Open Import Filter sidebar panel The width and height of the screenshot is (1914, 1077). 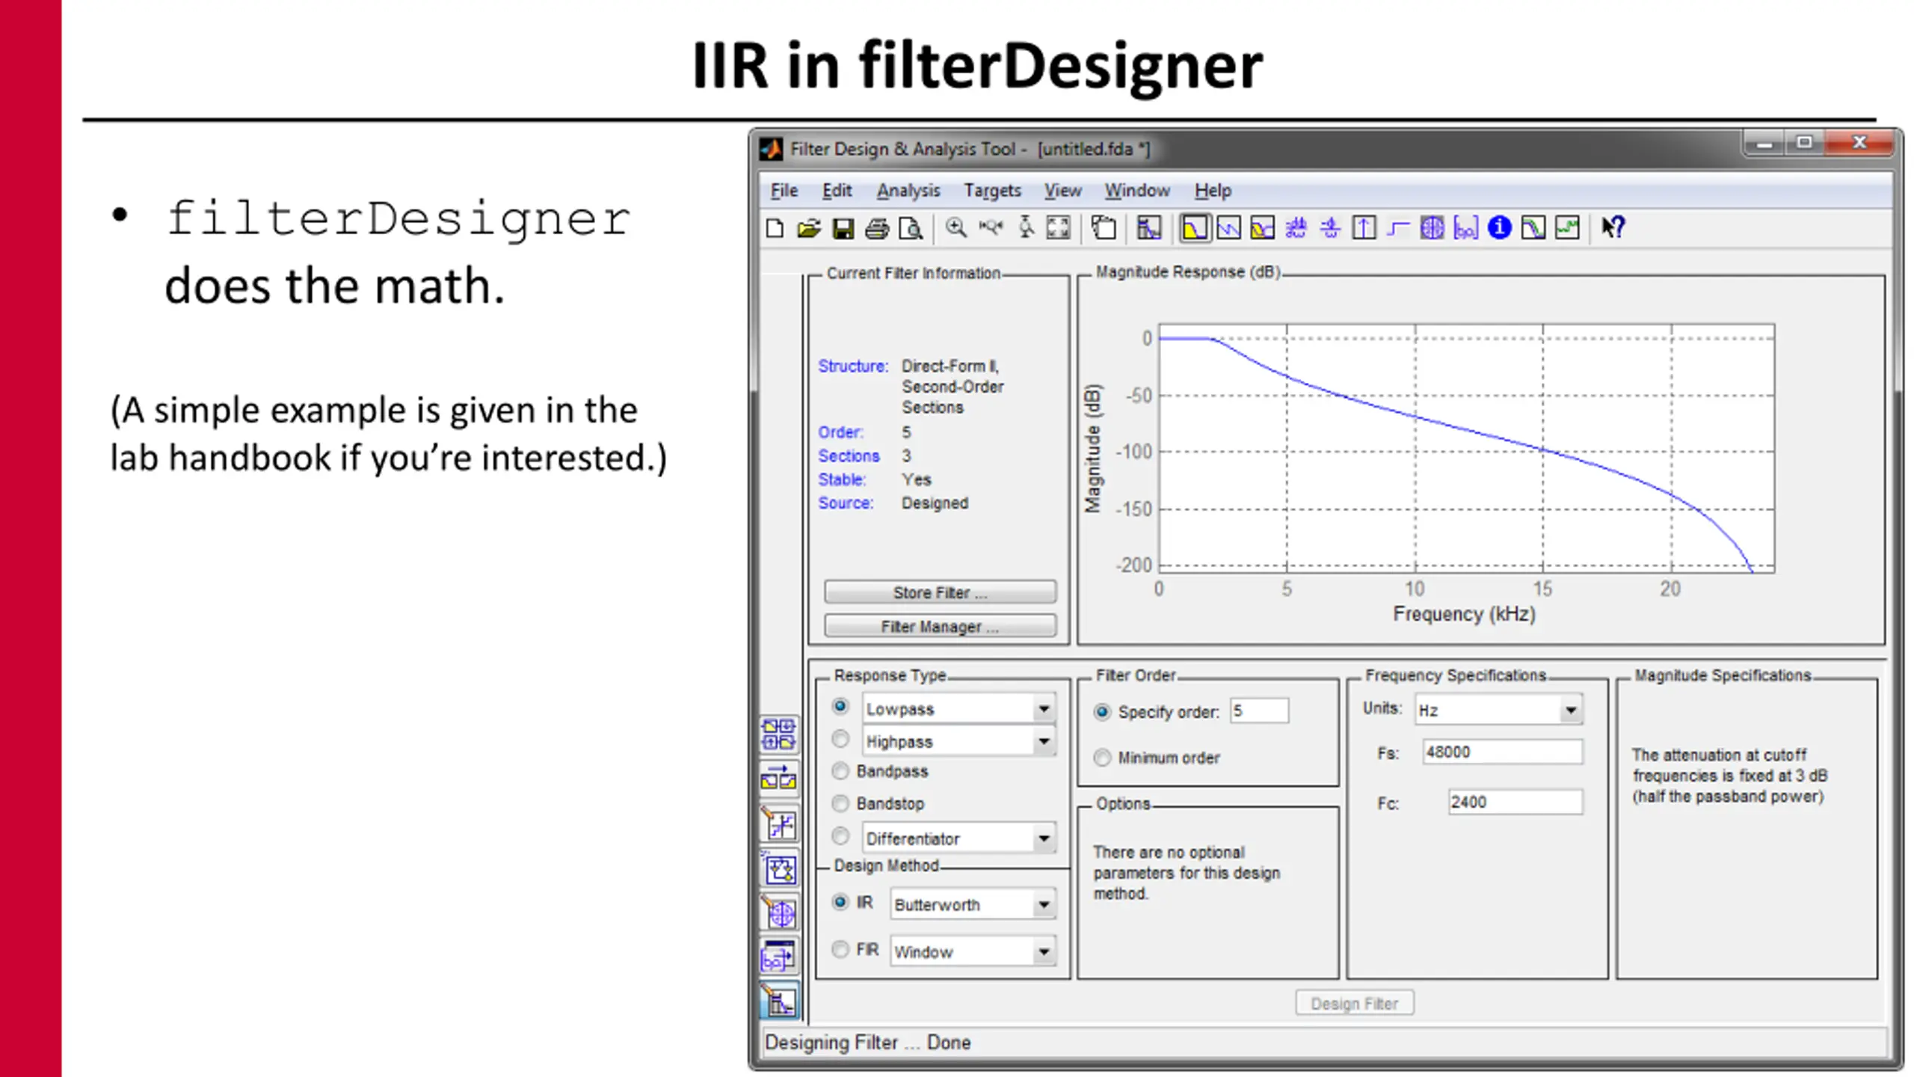[x=778, y=957]
